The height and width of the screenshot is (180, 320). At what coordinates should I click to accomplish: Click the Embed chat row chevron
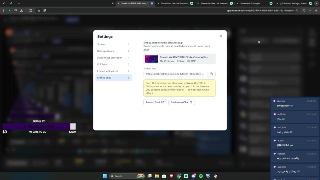129,78
